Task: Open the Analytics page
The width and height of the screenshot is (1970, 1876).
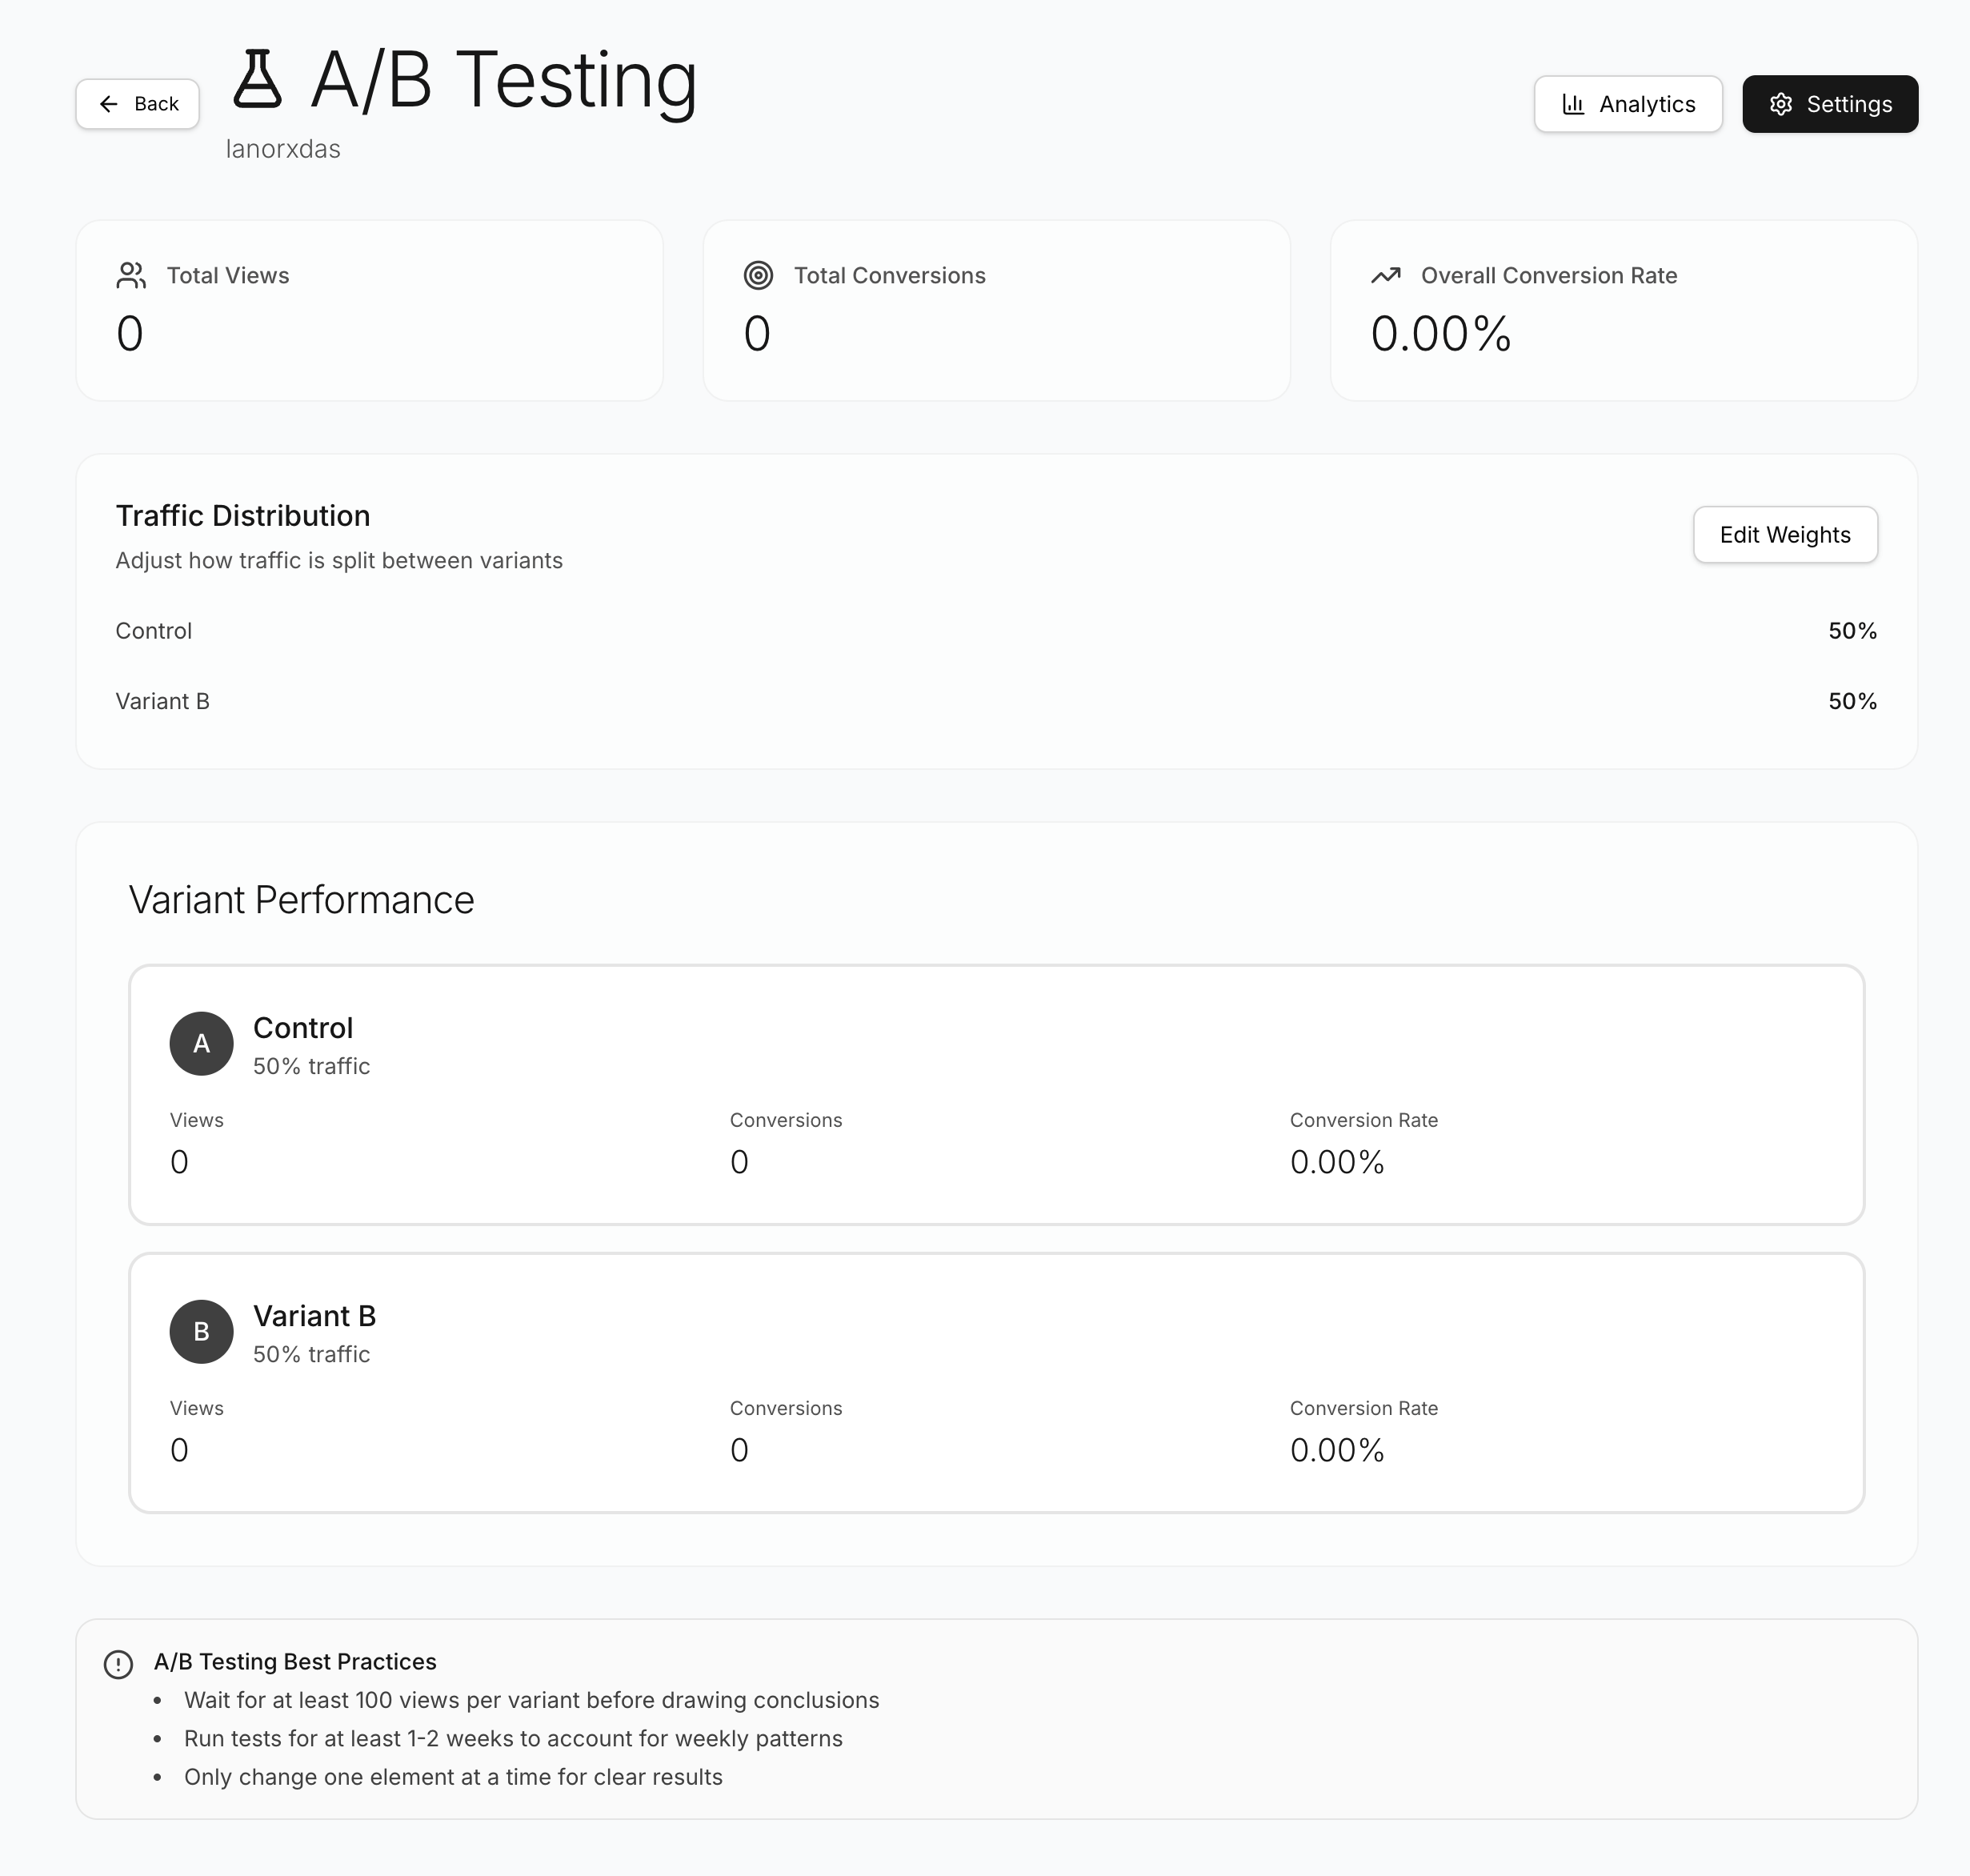Action: [1628, 104]
